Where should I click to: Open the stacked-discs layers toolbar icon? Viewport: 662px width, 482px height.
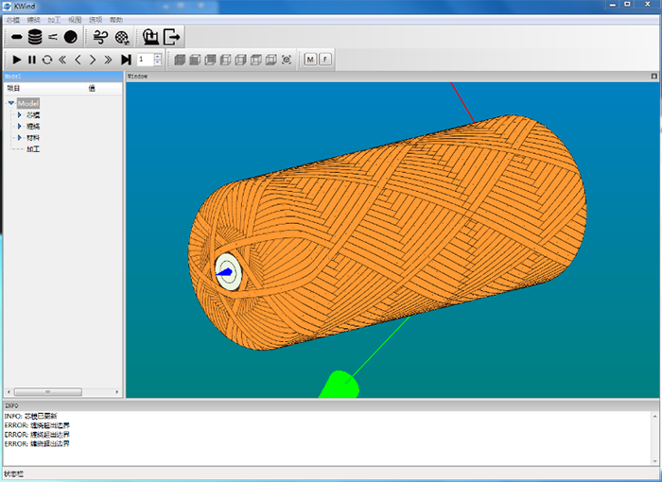point(35,37)
